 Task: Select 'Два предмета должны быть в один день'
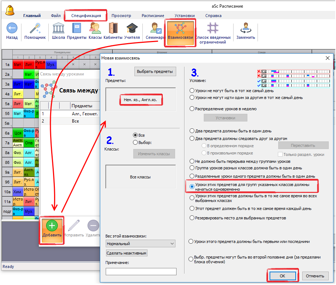click(192, 131)
